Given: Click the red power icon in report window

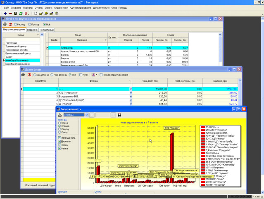Looking at the screenshot, I should pyautogui.click(x=10, y=24).
